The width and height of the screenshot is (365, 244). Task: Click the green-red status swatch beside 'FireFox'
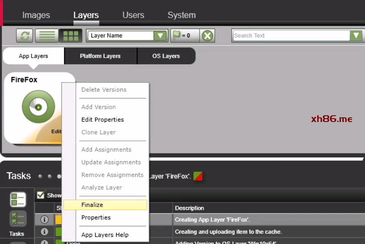(x=198, y=176)
